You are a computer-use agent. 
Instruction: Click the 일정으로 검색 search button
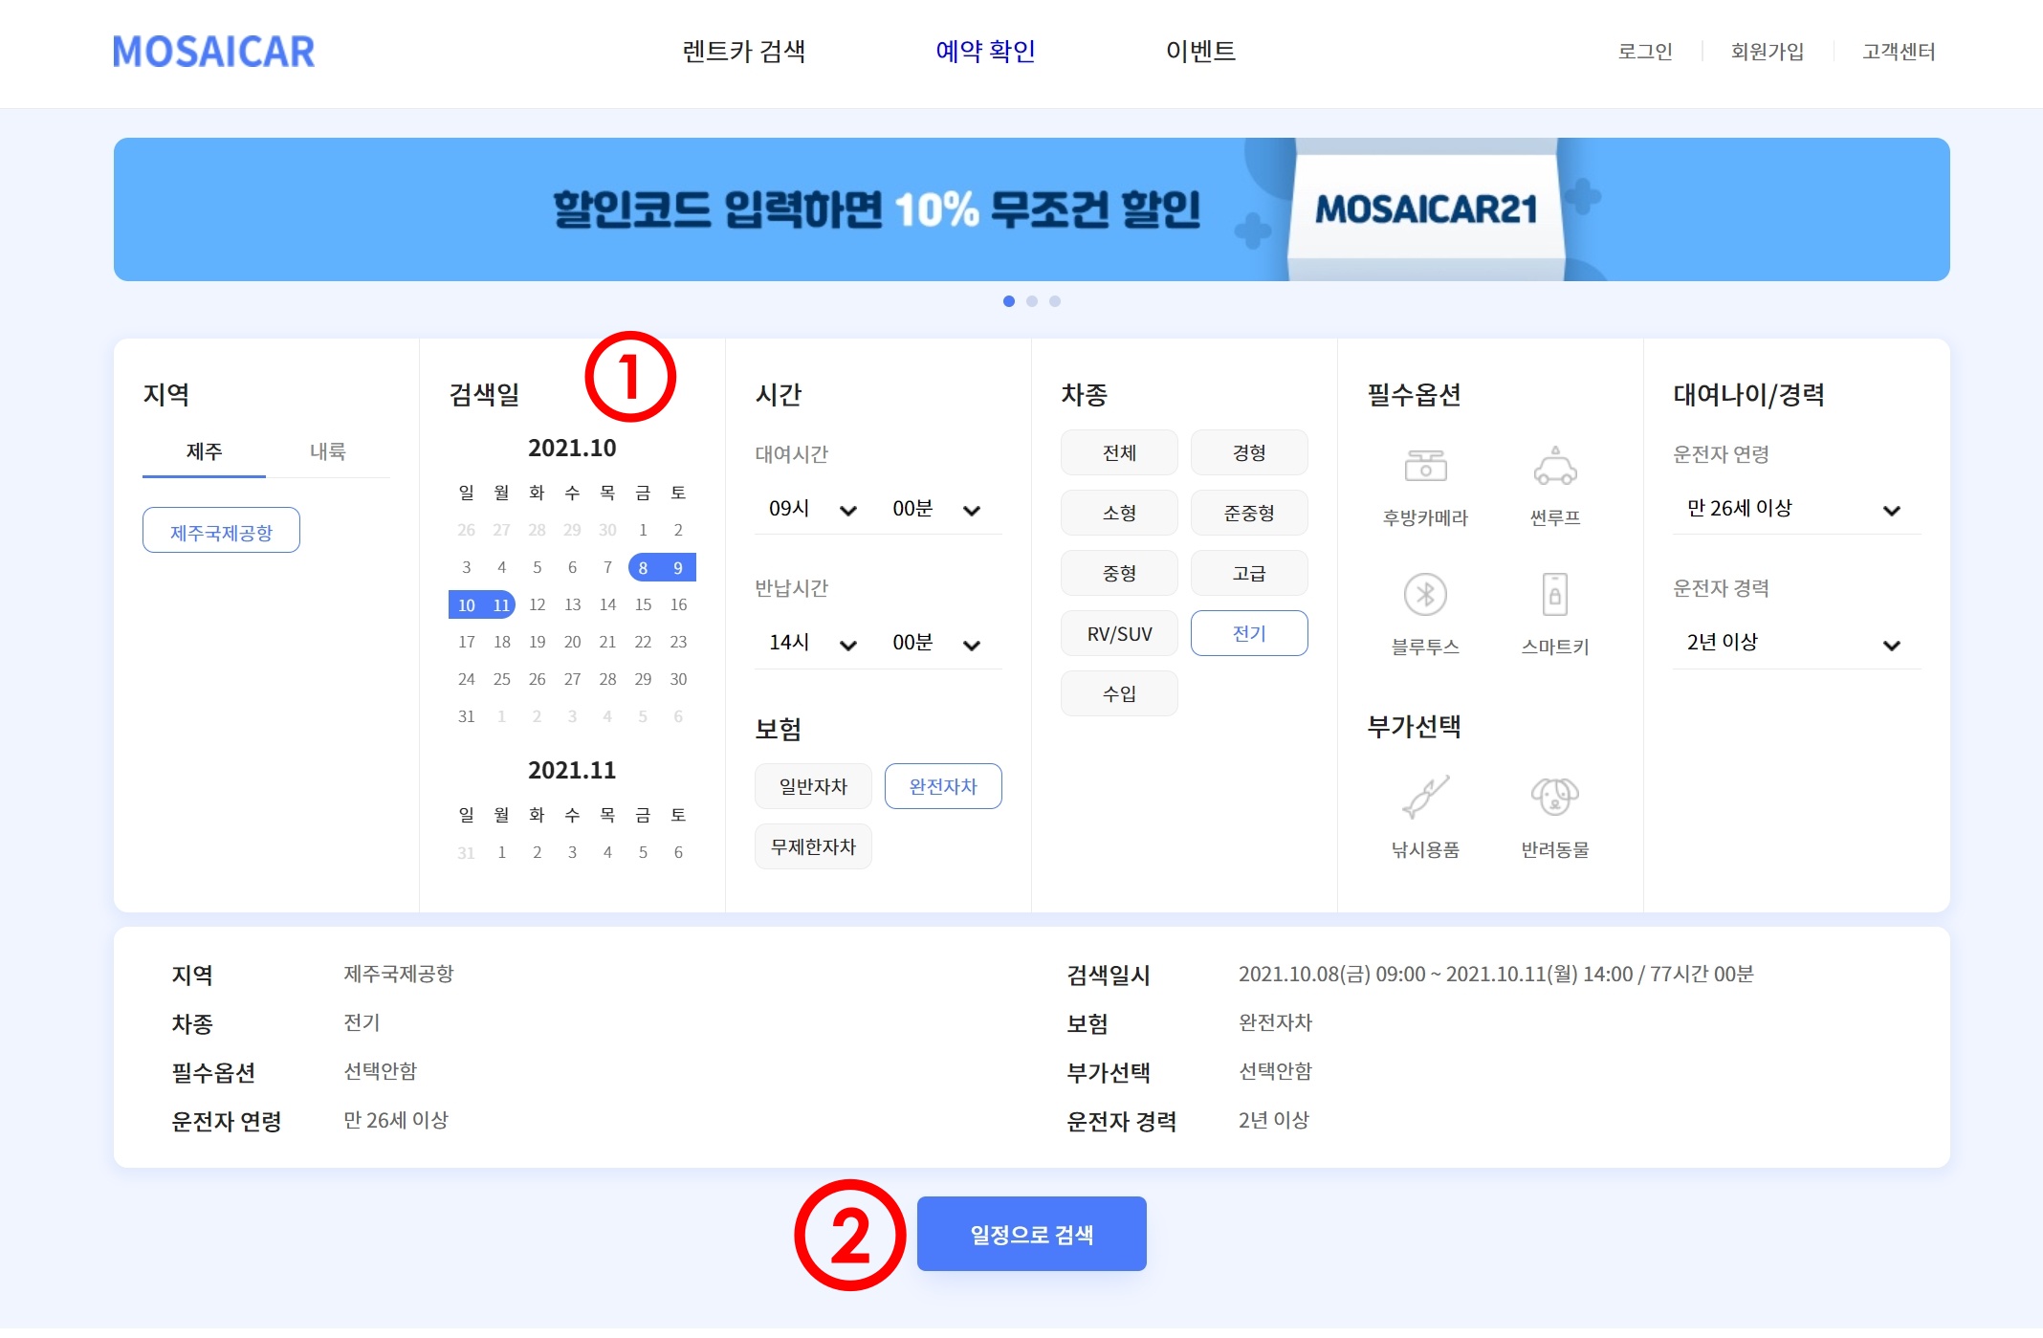(x=1031, y=1234)
